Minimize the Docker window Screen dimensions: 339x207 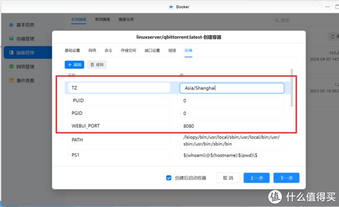coord(327,7)
